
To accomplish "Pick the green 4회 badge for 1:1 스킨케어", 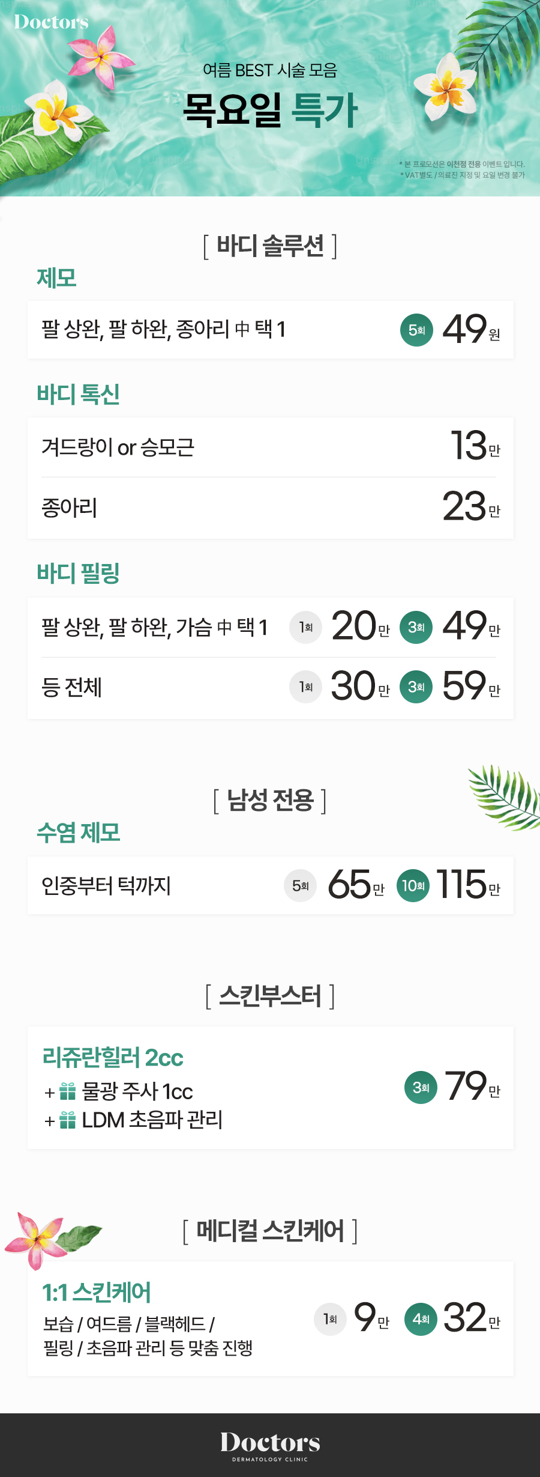I will point(421,1319).
